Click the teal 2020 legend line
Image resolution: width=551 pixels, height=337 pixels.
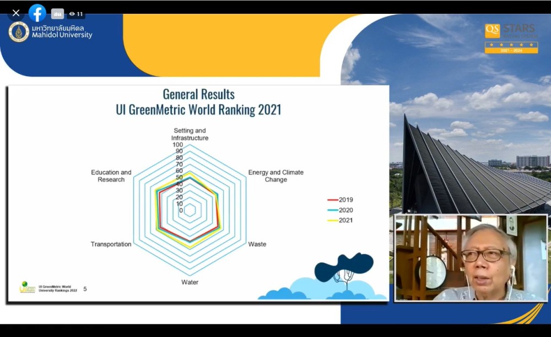332,210
